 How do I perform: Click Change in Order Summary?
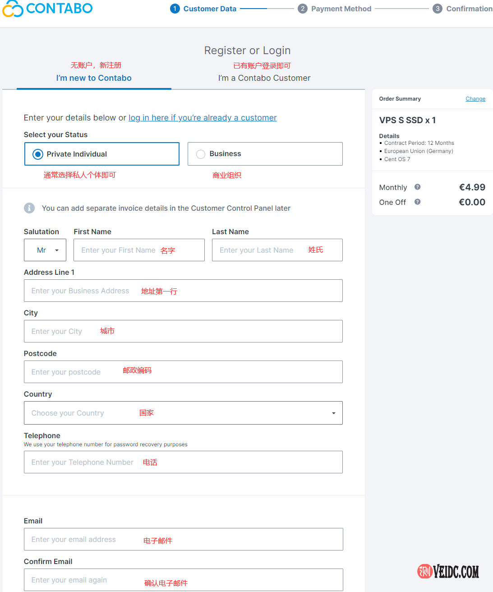(475, 99)
